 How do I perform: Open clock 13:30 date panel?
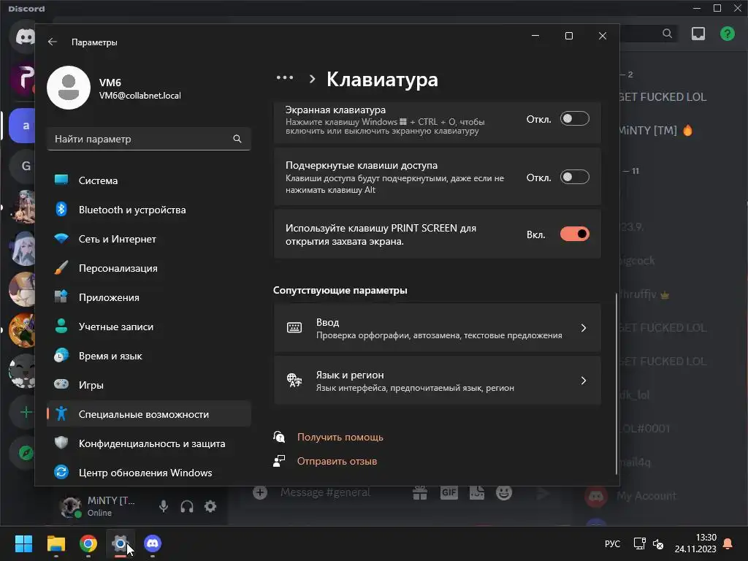pyautogui.click(x=695, y=543)
